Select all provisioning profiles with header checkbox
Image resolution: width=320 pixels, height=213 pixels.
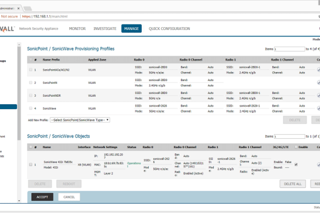(x=31, y=60)
